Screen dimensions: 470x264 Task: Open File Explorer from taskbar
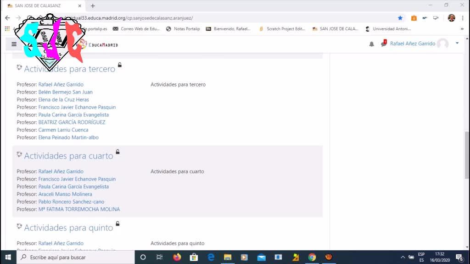[x=228, y=257]
